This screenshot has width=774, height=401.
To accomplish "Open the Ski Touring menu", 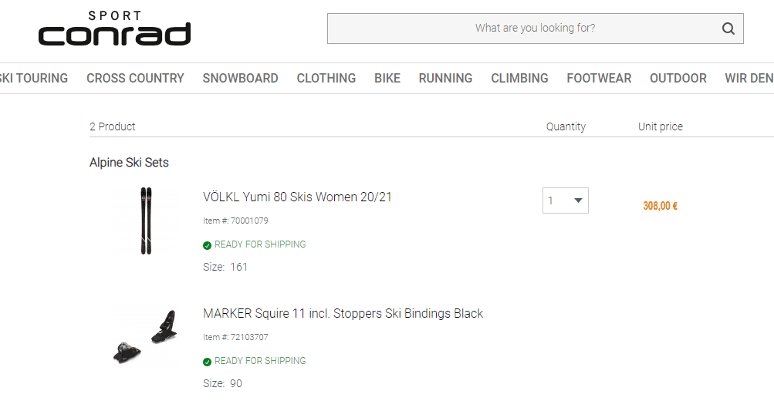I will 34,78.
